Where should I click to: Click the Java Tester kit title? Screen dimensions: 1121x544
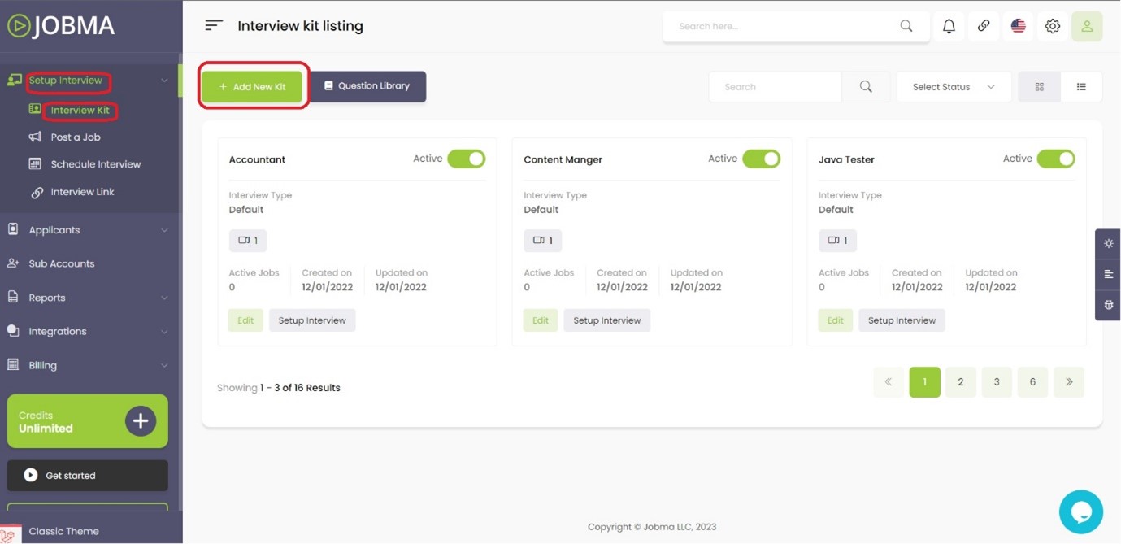846,160
